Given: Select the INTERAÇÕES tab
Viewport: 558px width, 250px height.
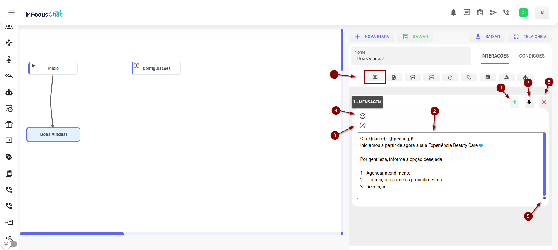Looking at the screenshot, I should click(495, 56).
